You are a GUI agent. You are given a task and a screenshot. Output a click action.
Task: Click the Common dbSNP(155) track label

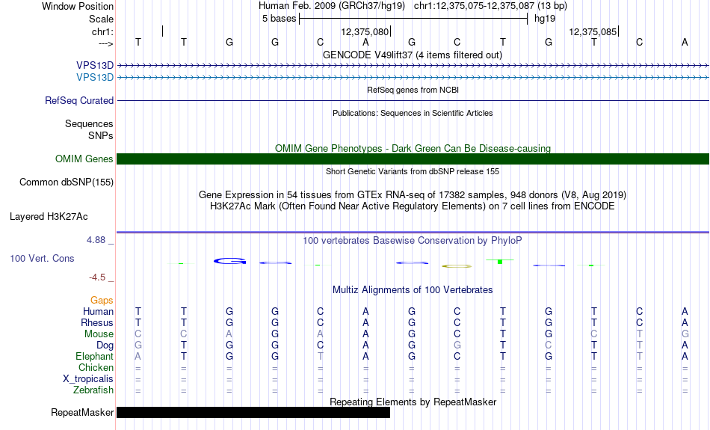(66, 182)
